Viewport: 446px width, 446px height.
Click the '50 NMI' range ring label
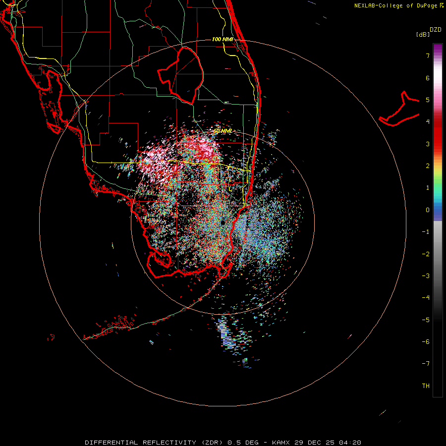223,131
